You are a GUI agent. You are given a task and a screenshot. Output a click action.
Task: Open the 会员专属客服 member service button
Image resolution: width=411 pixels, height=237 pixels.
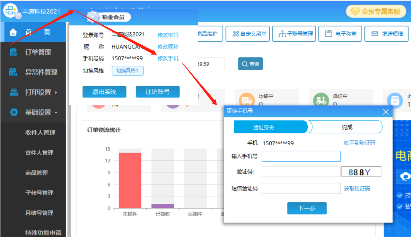(376, 12)
